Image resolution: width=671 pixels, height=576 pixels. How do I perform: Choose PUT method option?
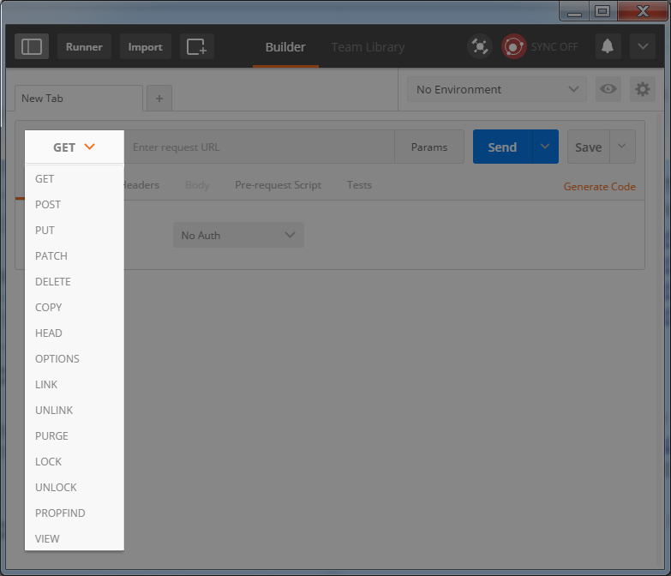(x=75, y=231)
